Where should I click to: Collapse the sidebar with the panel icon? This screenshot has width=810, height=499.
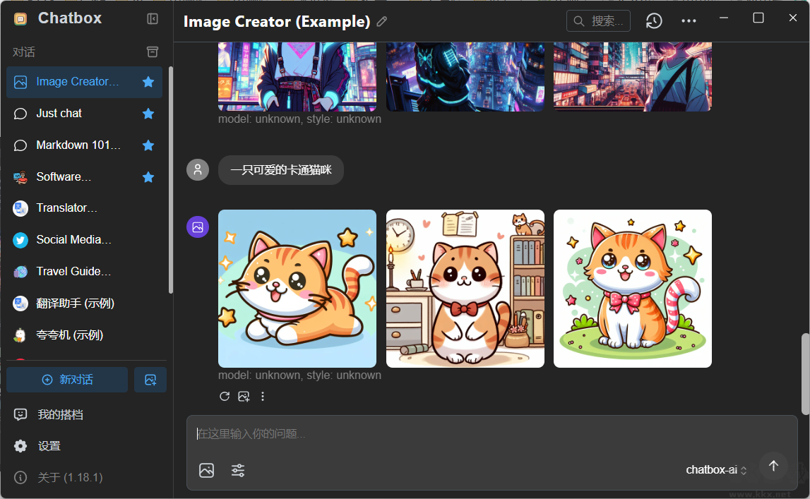153,19
